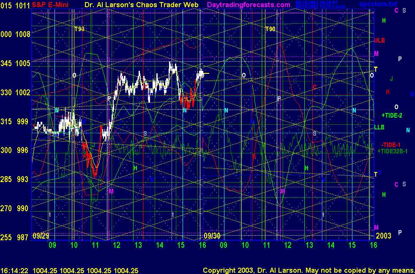Select the '+TIDE32B-1' legend label

[392, 151]
